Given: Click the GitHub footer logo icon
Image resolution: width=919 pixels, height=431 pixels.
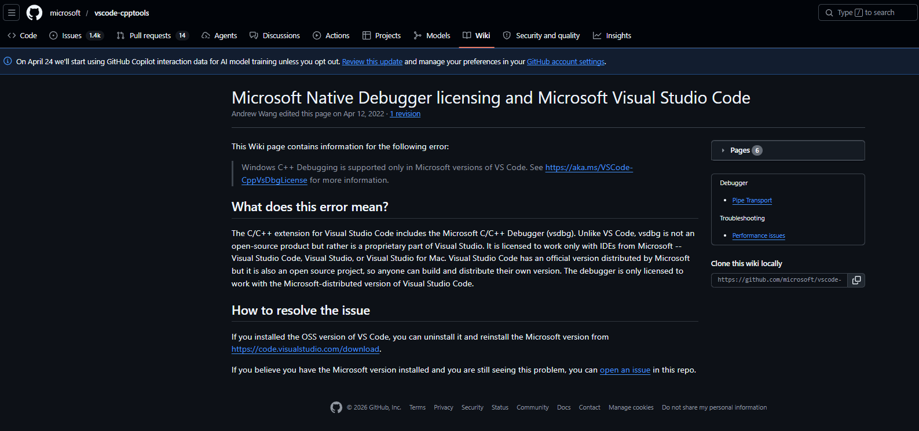Looking at the screenshot, I should pyautogui.click(x=336, y=408).
